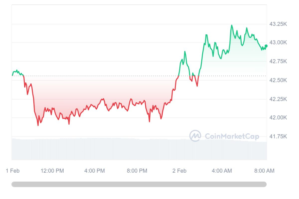Click the 43.25K price axis label
Screen dimensions: 299x199
(x=278, y=24)
